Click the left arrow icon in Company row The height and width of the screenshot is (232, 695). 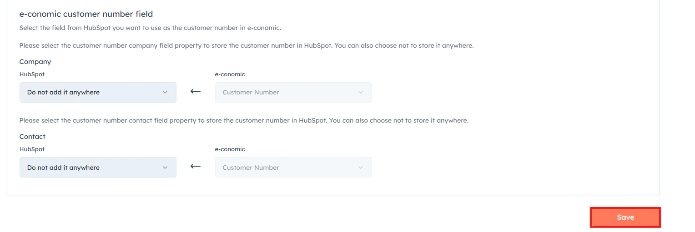pyautogui.click(x=196, y=91)
